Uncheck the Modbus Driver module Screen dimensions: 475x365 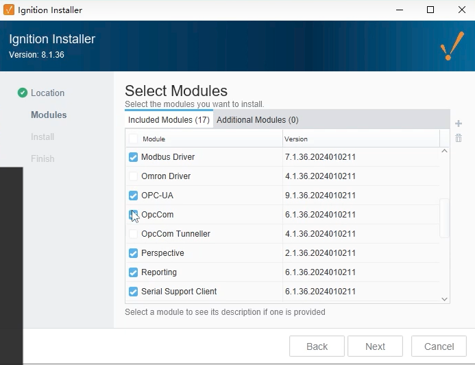click(x=133, y=157)
